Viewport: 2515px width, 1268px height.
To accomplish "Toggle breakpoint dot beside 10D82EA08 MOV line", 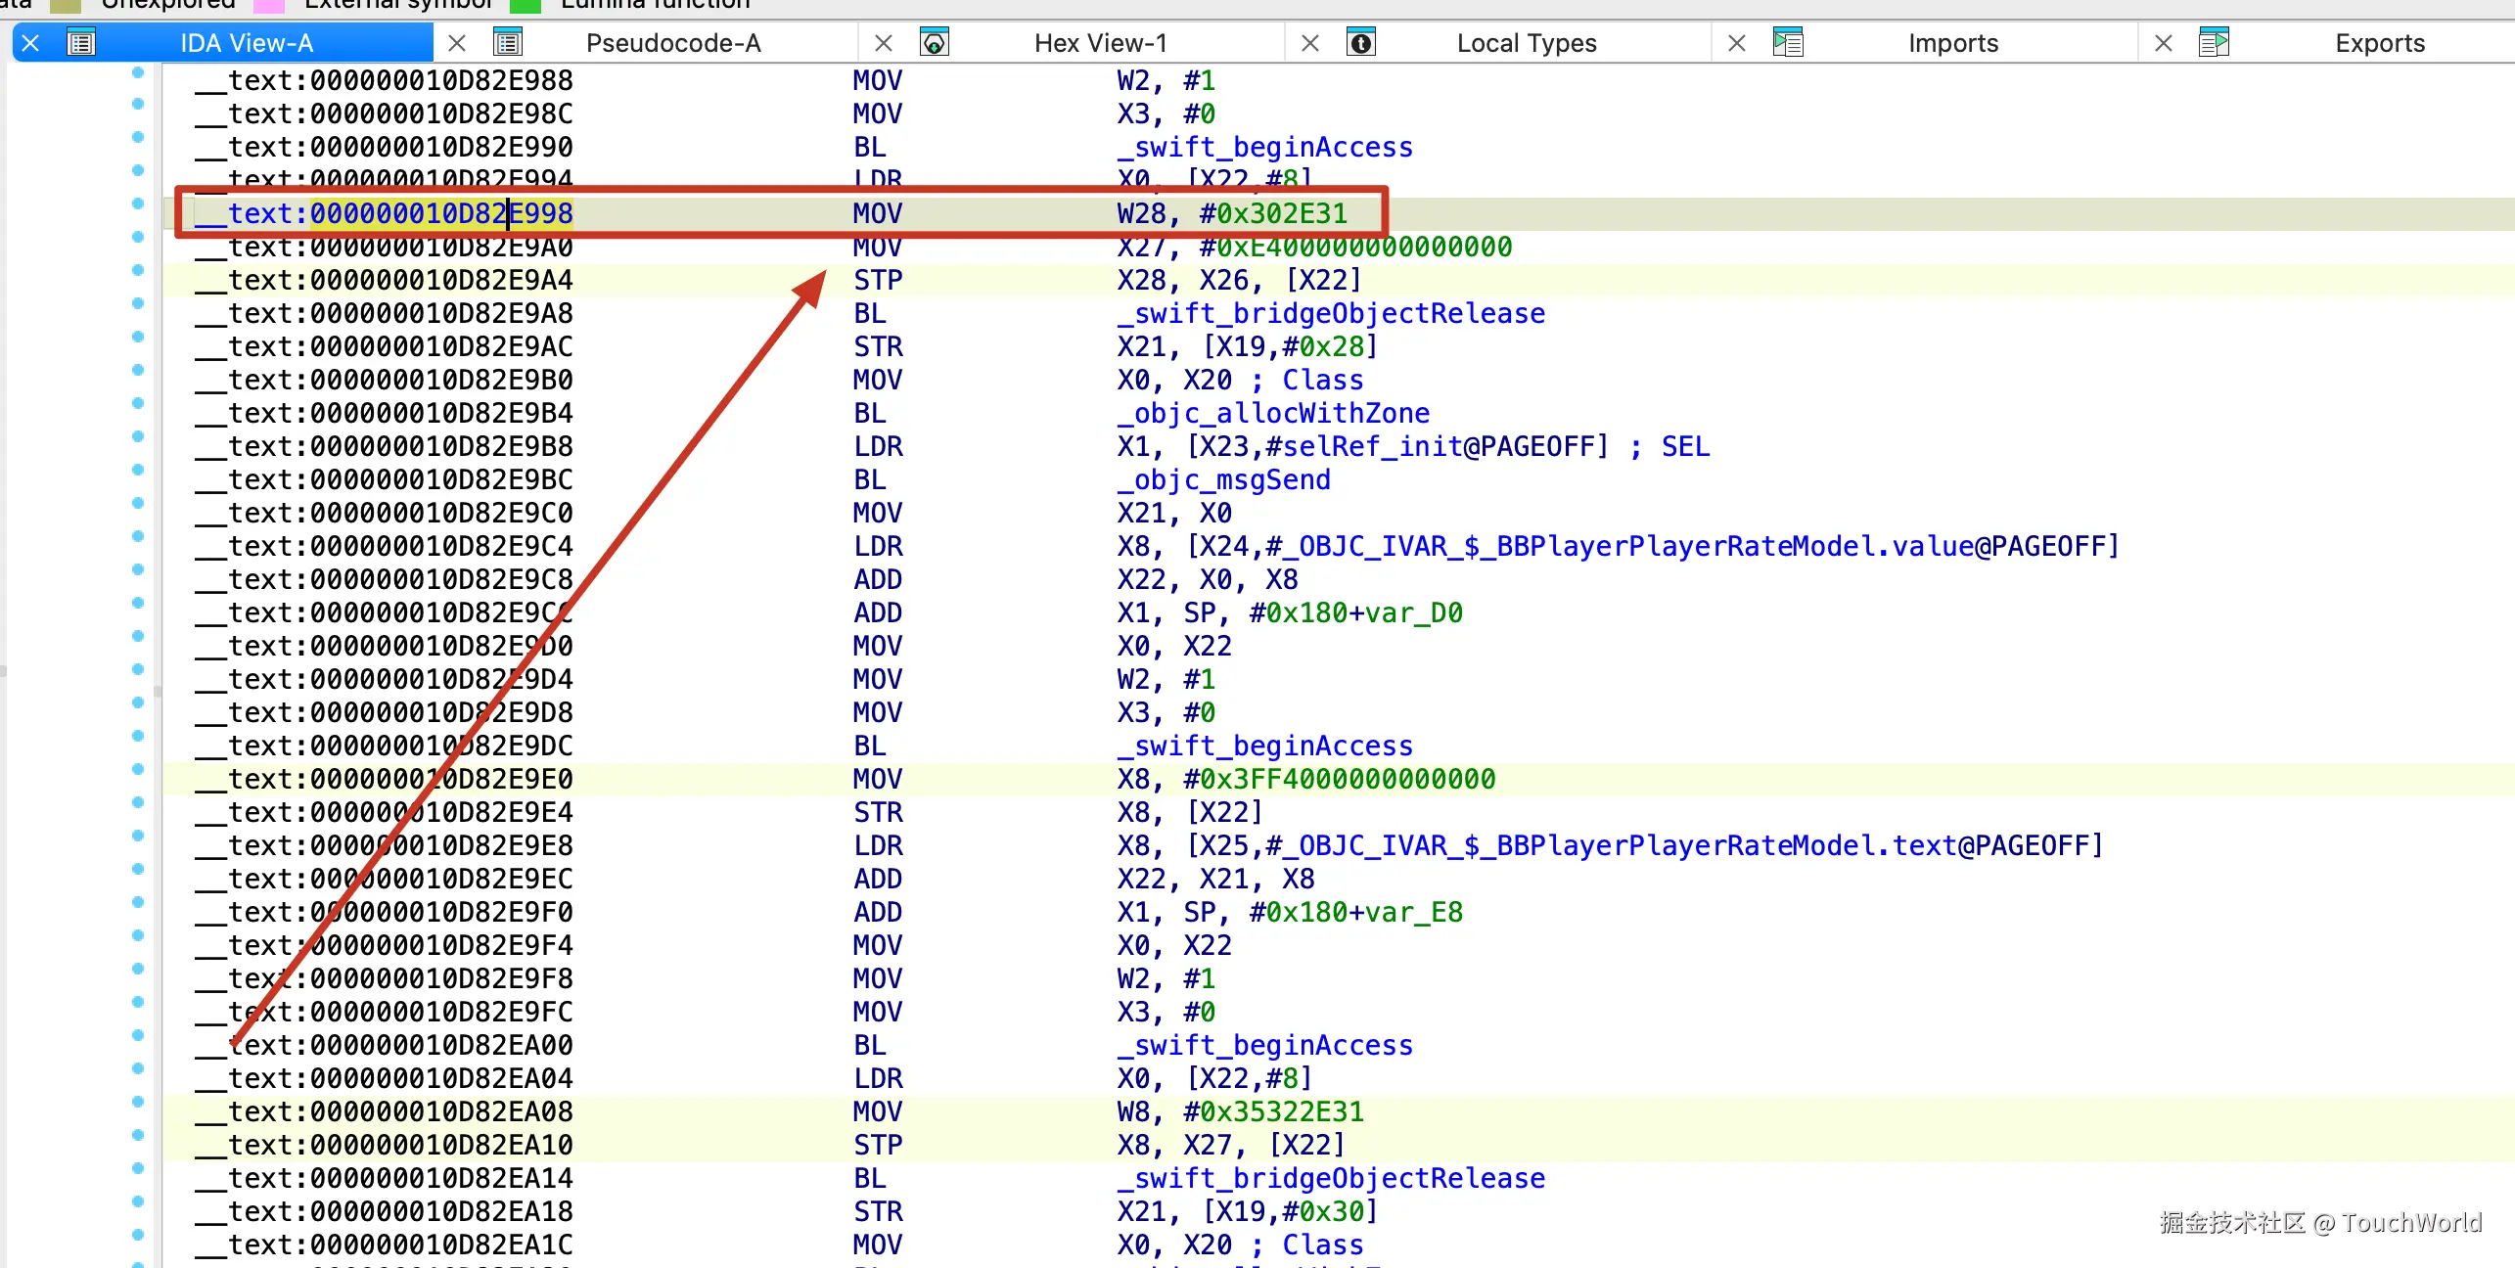I will 138,1103.
